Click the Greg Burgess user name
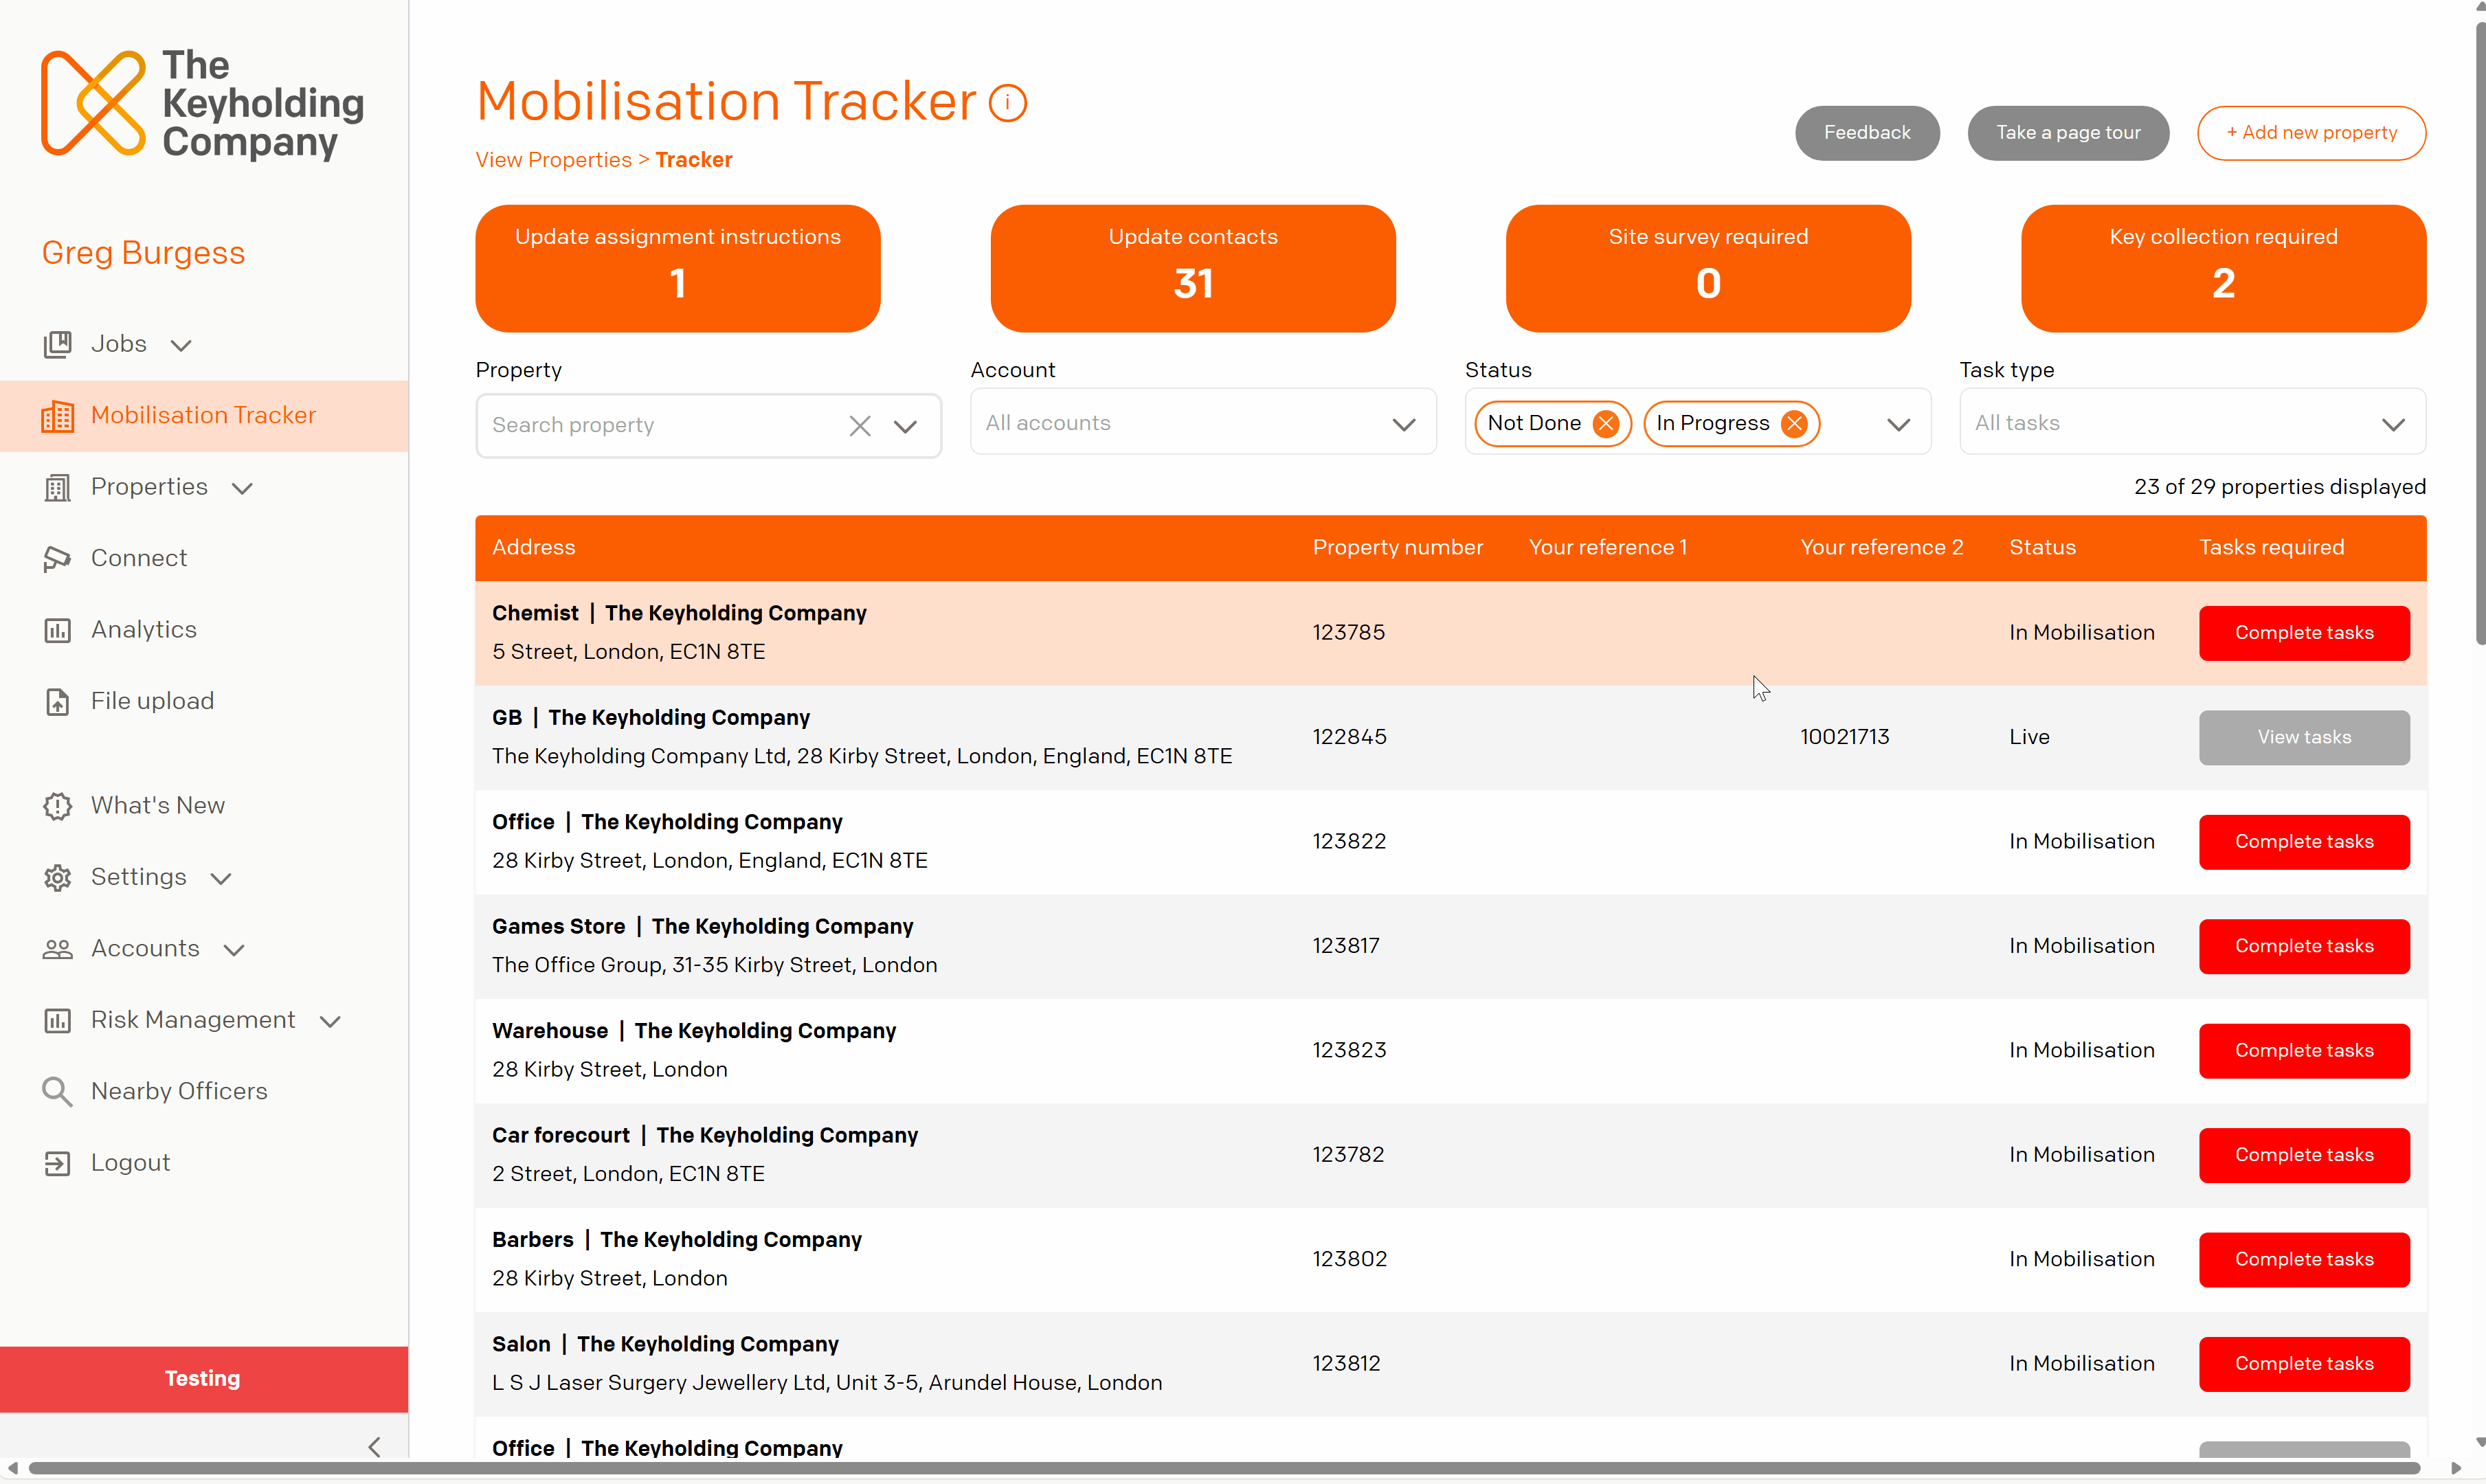Viewport: 2486px width, 1484px height. point(143,253)
